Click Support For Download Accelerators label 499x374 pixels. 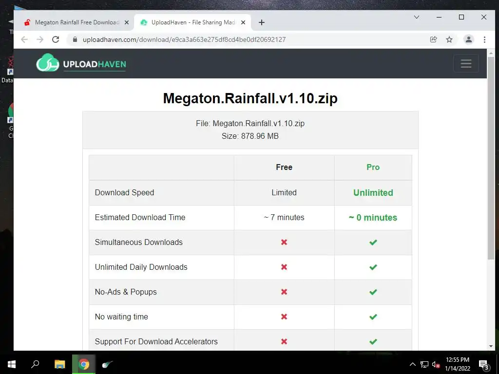point(156,341)
